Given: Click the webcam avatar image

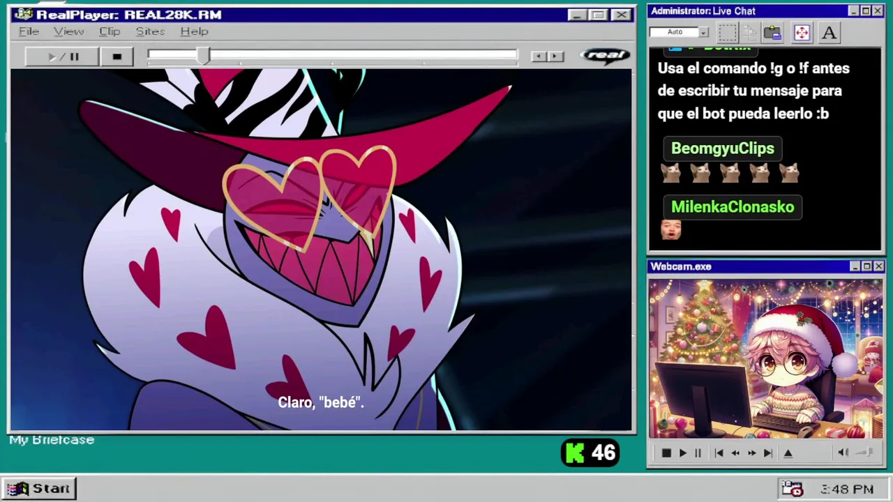Looking at the screenshot, I should pos(765,359).
